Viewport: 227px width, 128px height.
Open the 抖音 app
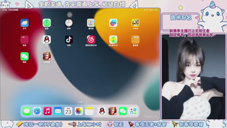69,40
